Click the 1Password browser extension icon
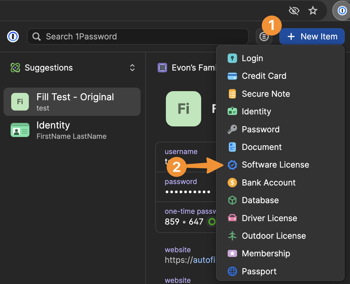 coord(342,11)
